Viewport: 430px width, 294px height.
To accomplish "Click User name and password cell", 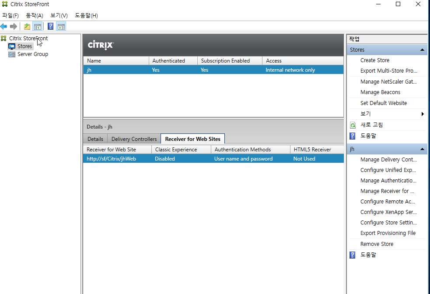I will [243, 159].
